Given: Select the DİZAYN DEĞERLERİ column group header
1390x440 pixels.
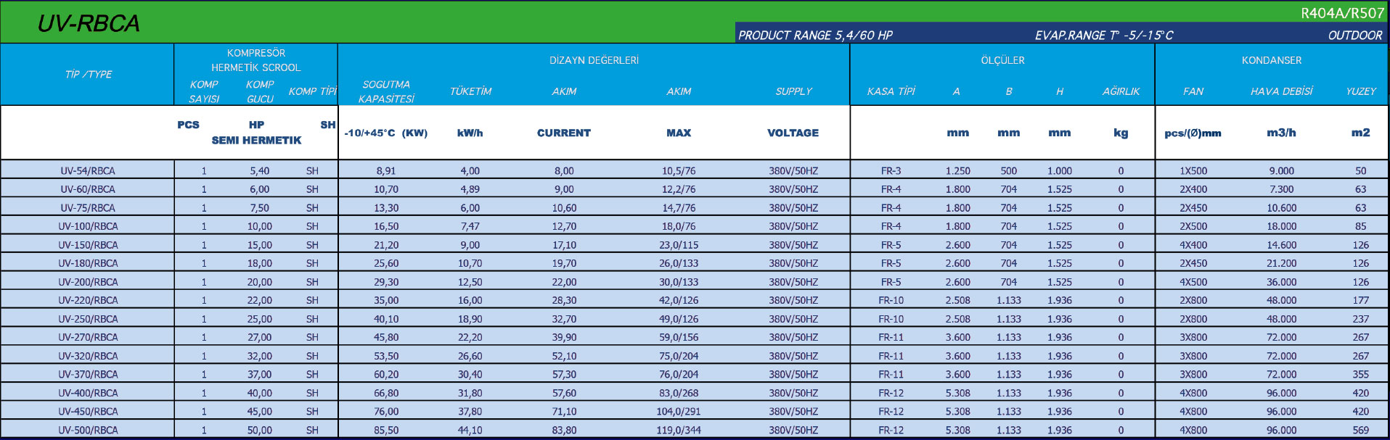Looking at the screenshot, I should tap(594, 60).
